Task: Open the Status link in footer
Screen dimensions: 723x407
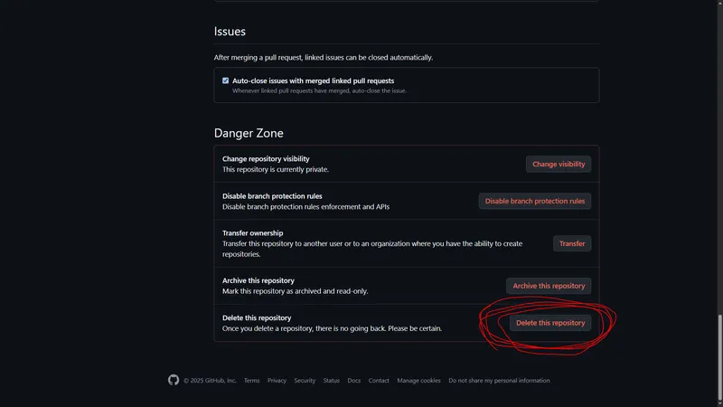Action: coord(332,381)
